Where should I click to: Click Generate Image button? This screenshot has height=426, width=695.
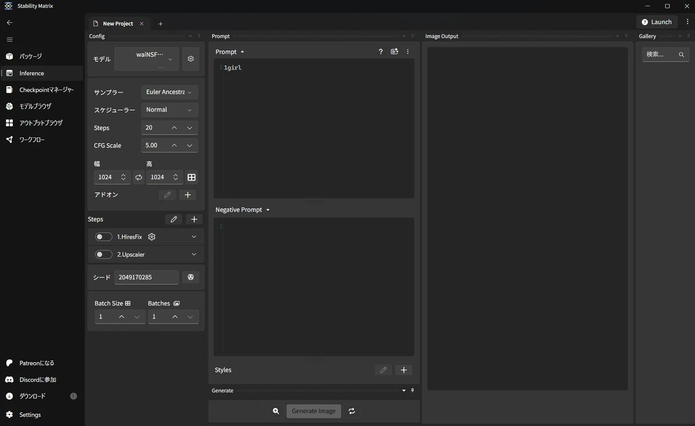(313, 411)
